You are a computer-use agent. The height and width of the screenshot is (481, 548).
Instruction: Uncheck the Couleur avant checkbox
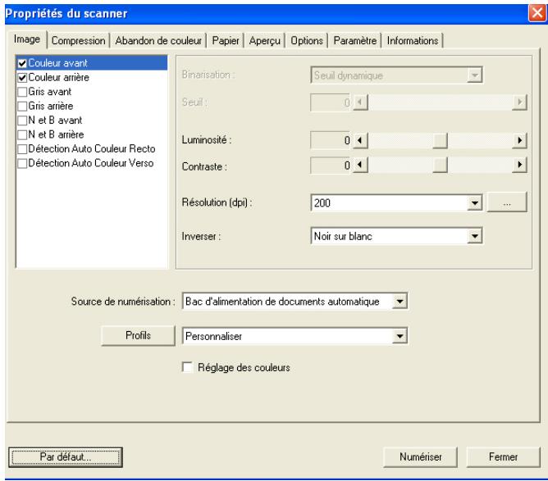[22, 63]
